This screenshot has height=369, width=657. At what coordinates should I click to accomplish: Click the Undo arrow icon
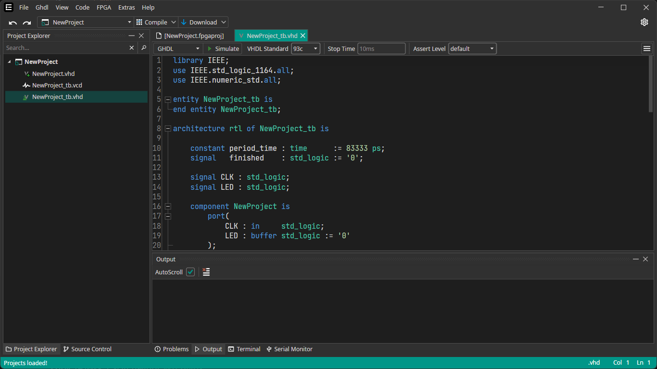(x=12, y=22)
